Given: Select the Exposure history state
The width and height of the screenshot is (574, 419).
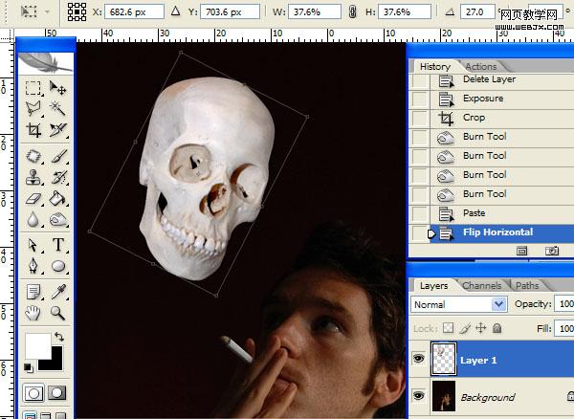Looking at the screenshot, I should tap(502, 99).
